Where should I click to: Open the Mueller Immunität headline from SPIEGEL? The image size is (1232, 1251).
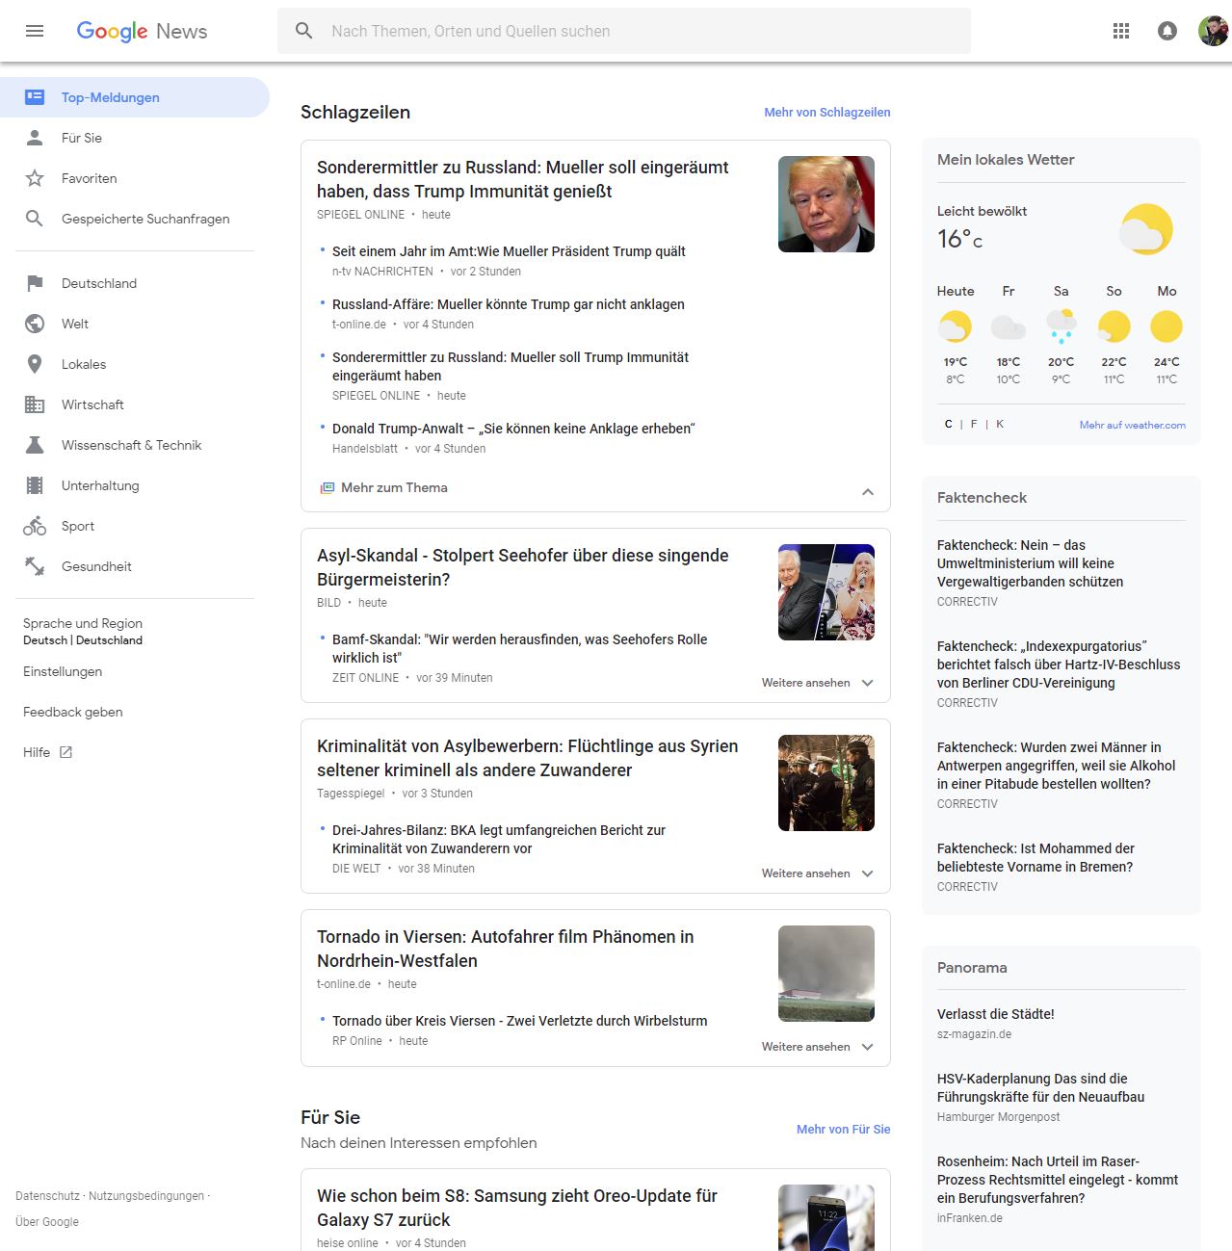pos(523,179)
